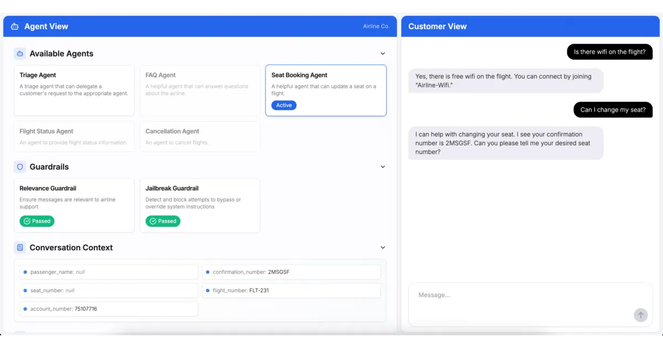
Task: Click the send arrow button in message box
Action: [640, 315]
